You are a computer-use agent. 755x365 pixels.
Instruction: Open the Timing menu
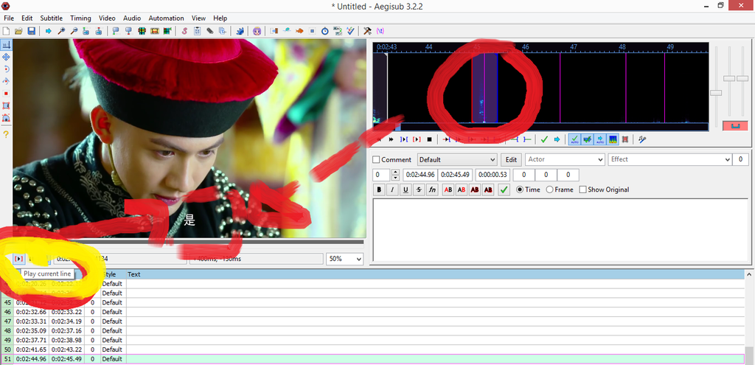pos(80,18)
